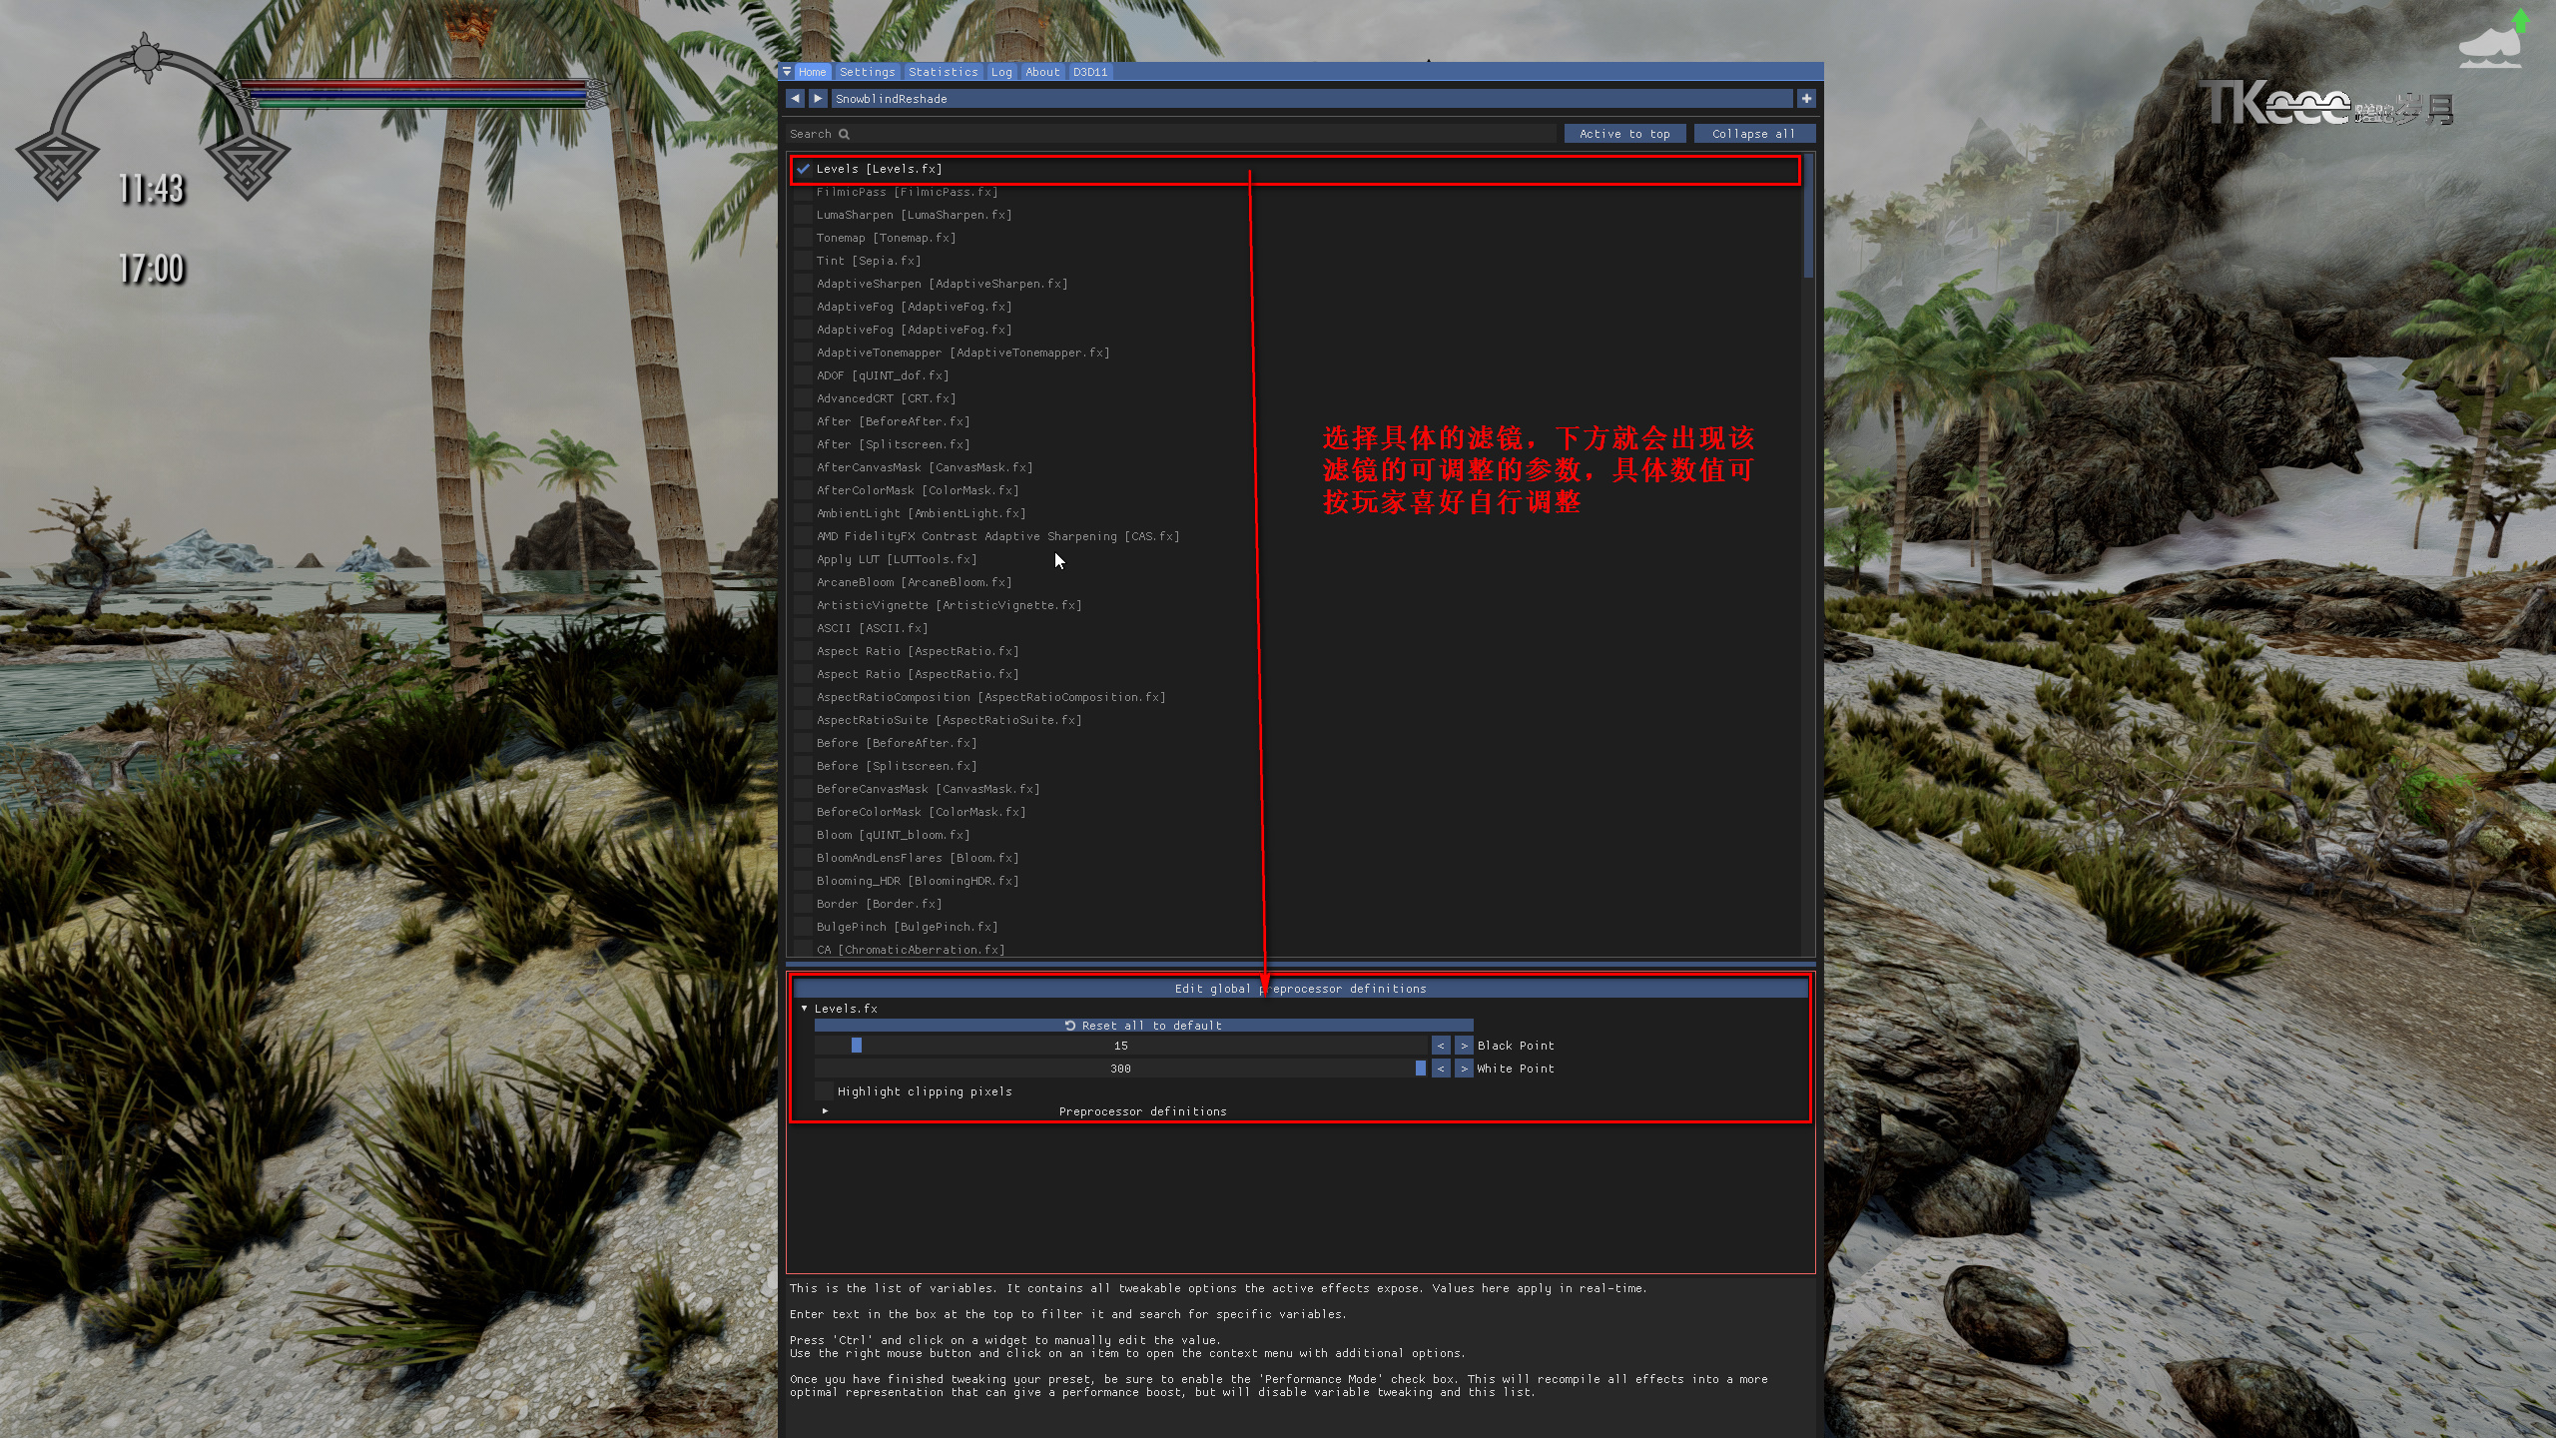Click inside the Search input field

pos(1098,133)
